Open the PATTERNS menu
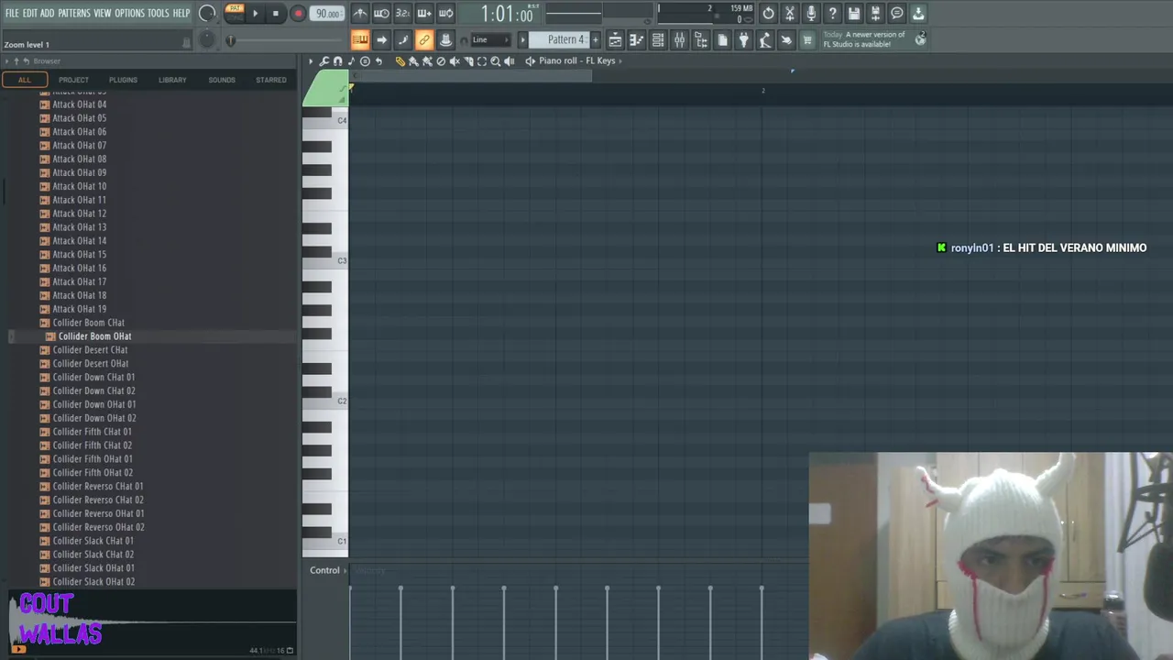1173x660 pixels. pos(74,13)
